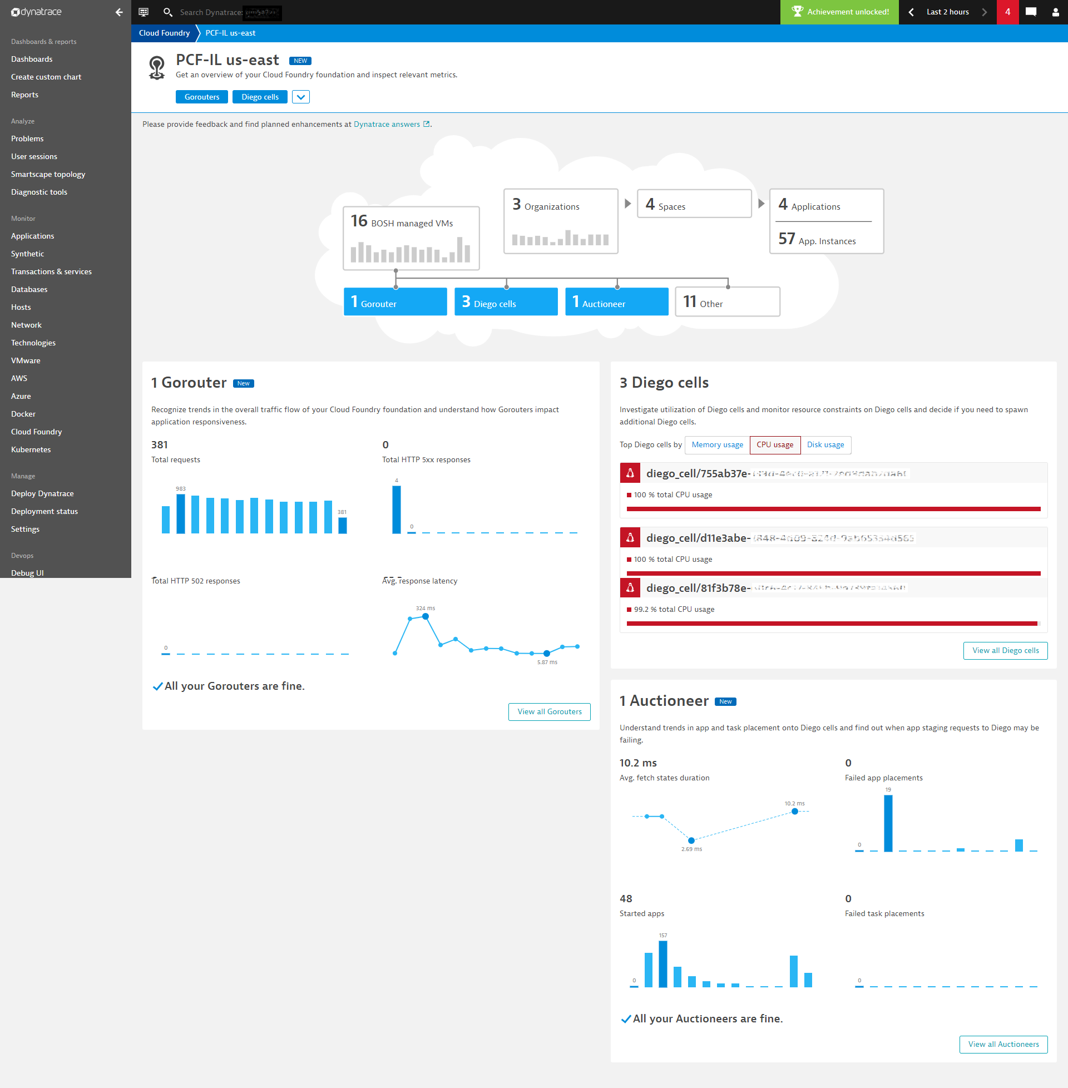The width and height of the screenshot is (1068, 1088).
Task: Click the 19 bar in Failed app placements chart
Action: point(888,823)
